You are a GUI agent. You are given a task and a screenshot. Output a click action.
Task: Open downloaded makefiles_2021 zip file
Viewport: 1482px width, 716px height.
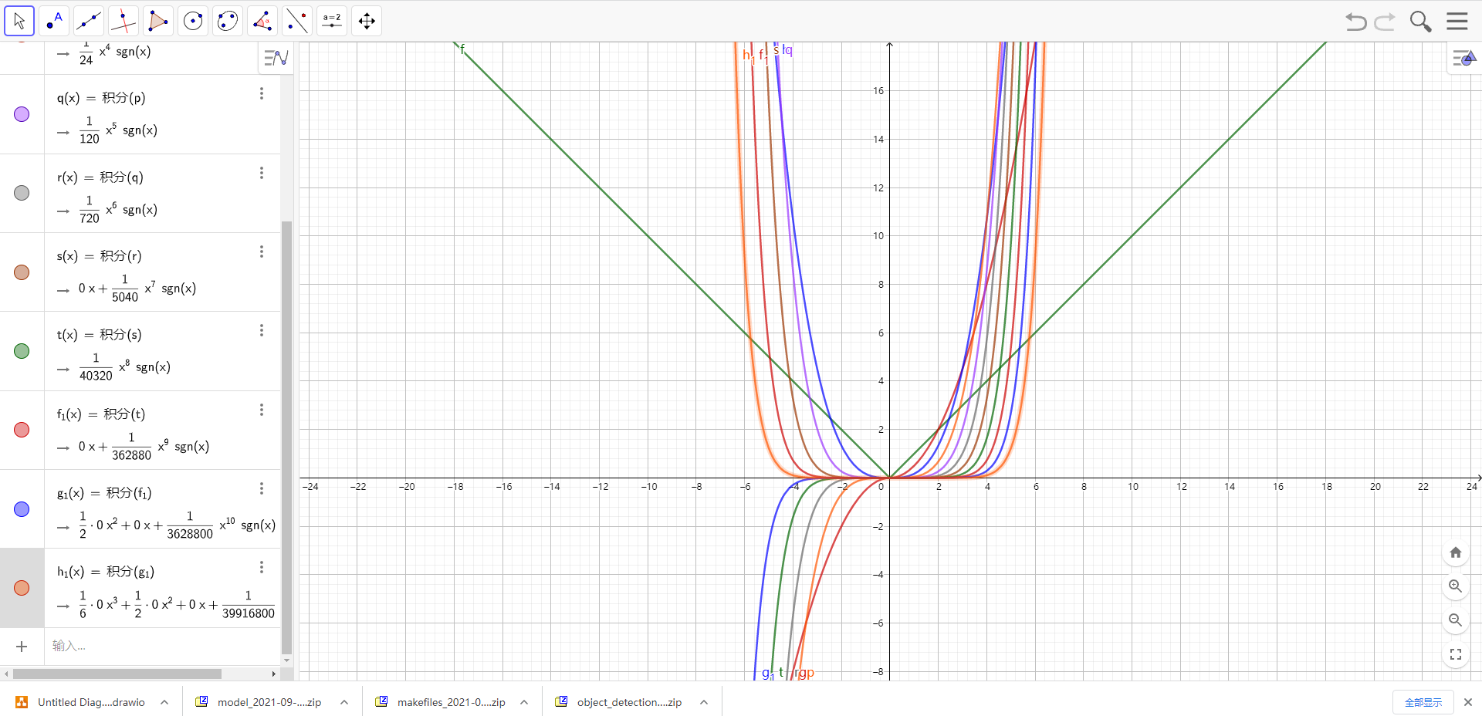coord(441,702)
